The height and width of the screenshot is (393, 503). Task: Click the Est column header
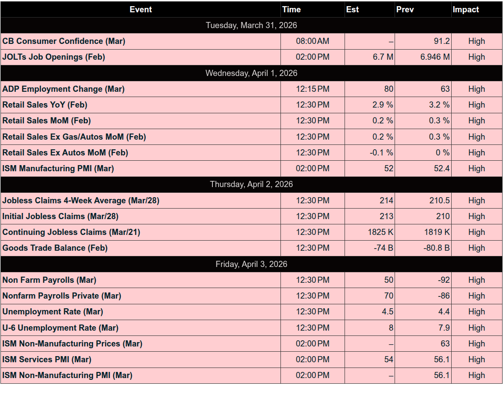pos(352,9)
